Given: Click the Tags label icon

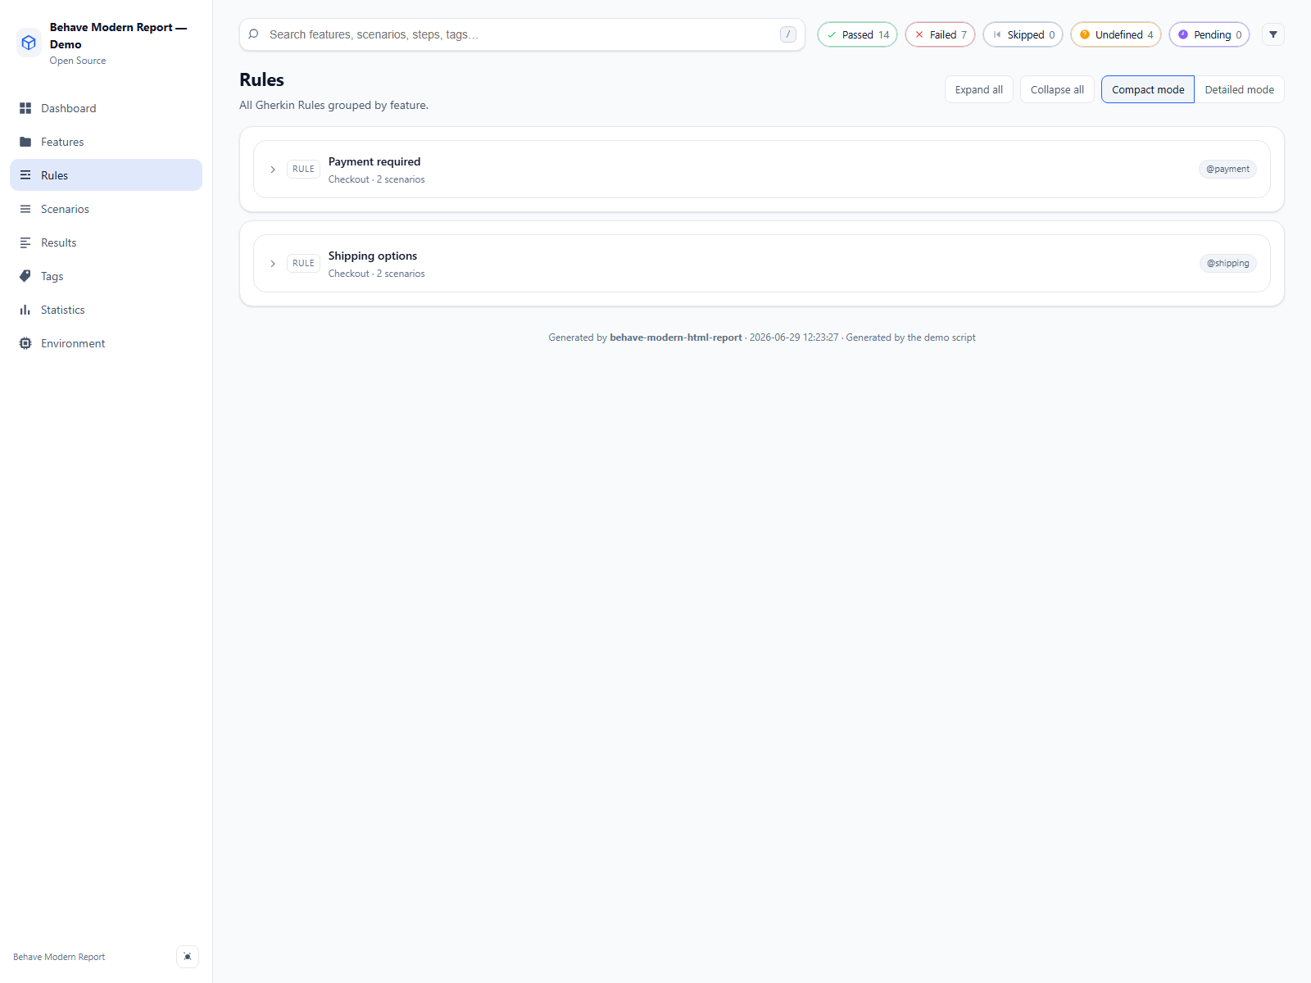Looking at the screenshot, I should [25, 276].
